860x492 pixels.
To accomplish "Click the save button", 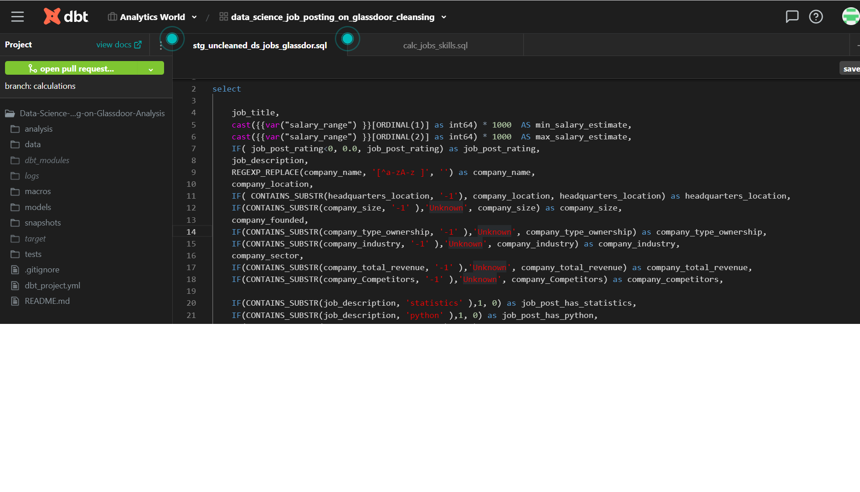I will (x=850, y=68).
